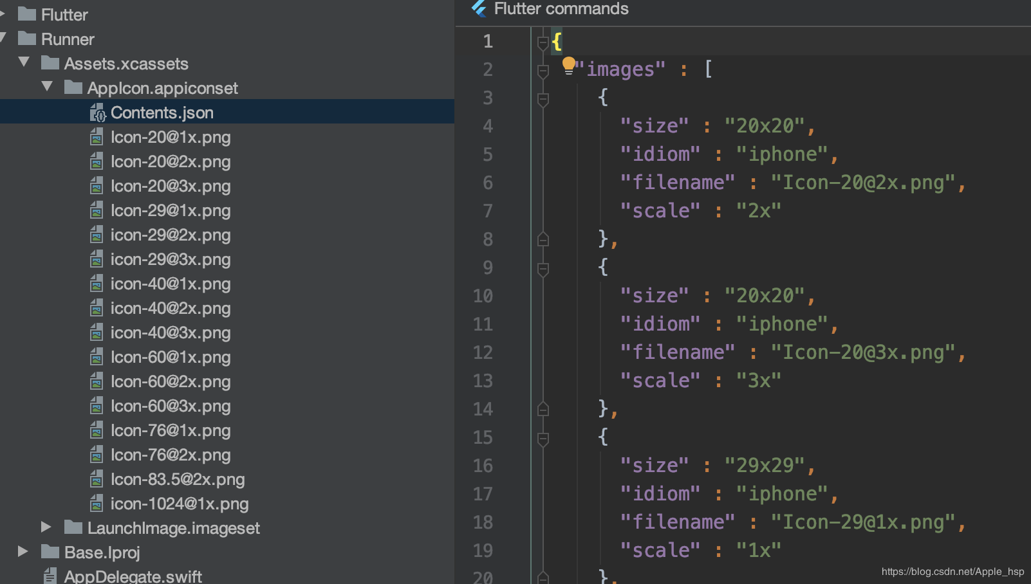
Task: Click the "Icon-29@1x.png" string in the editor
Action: [x=863, y=522]
